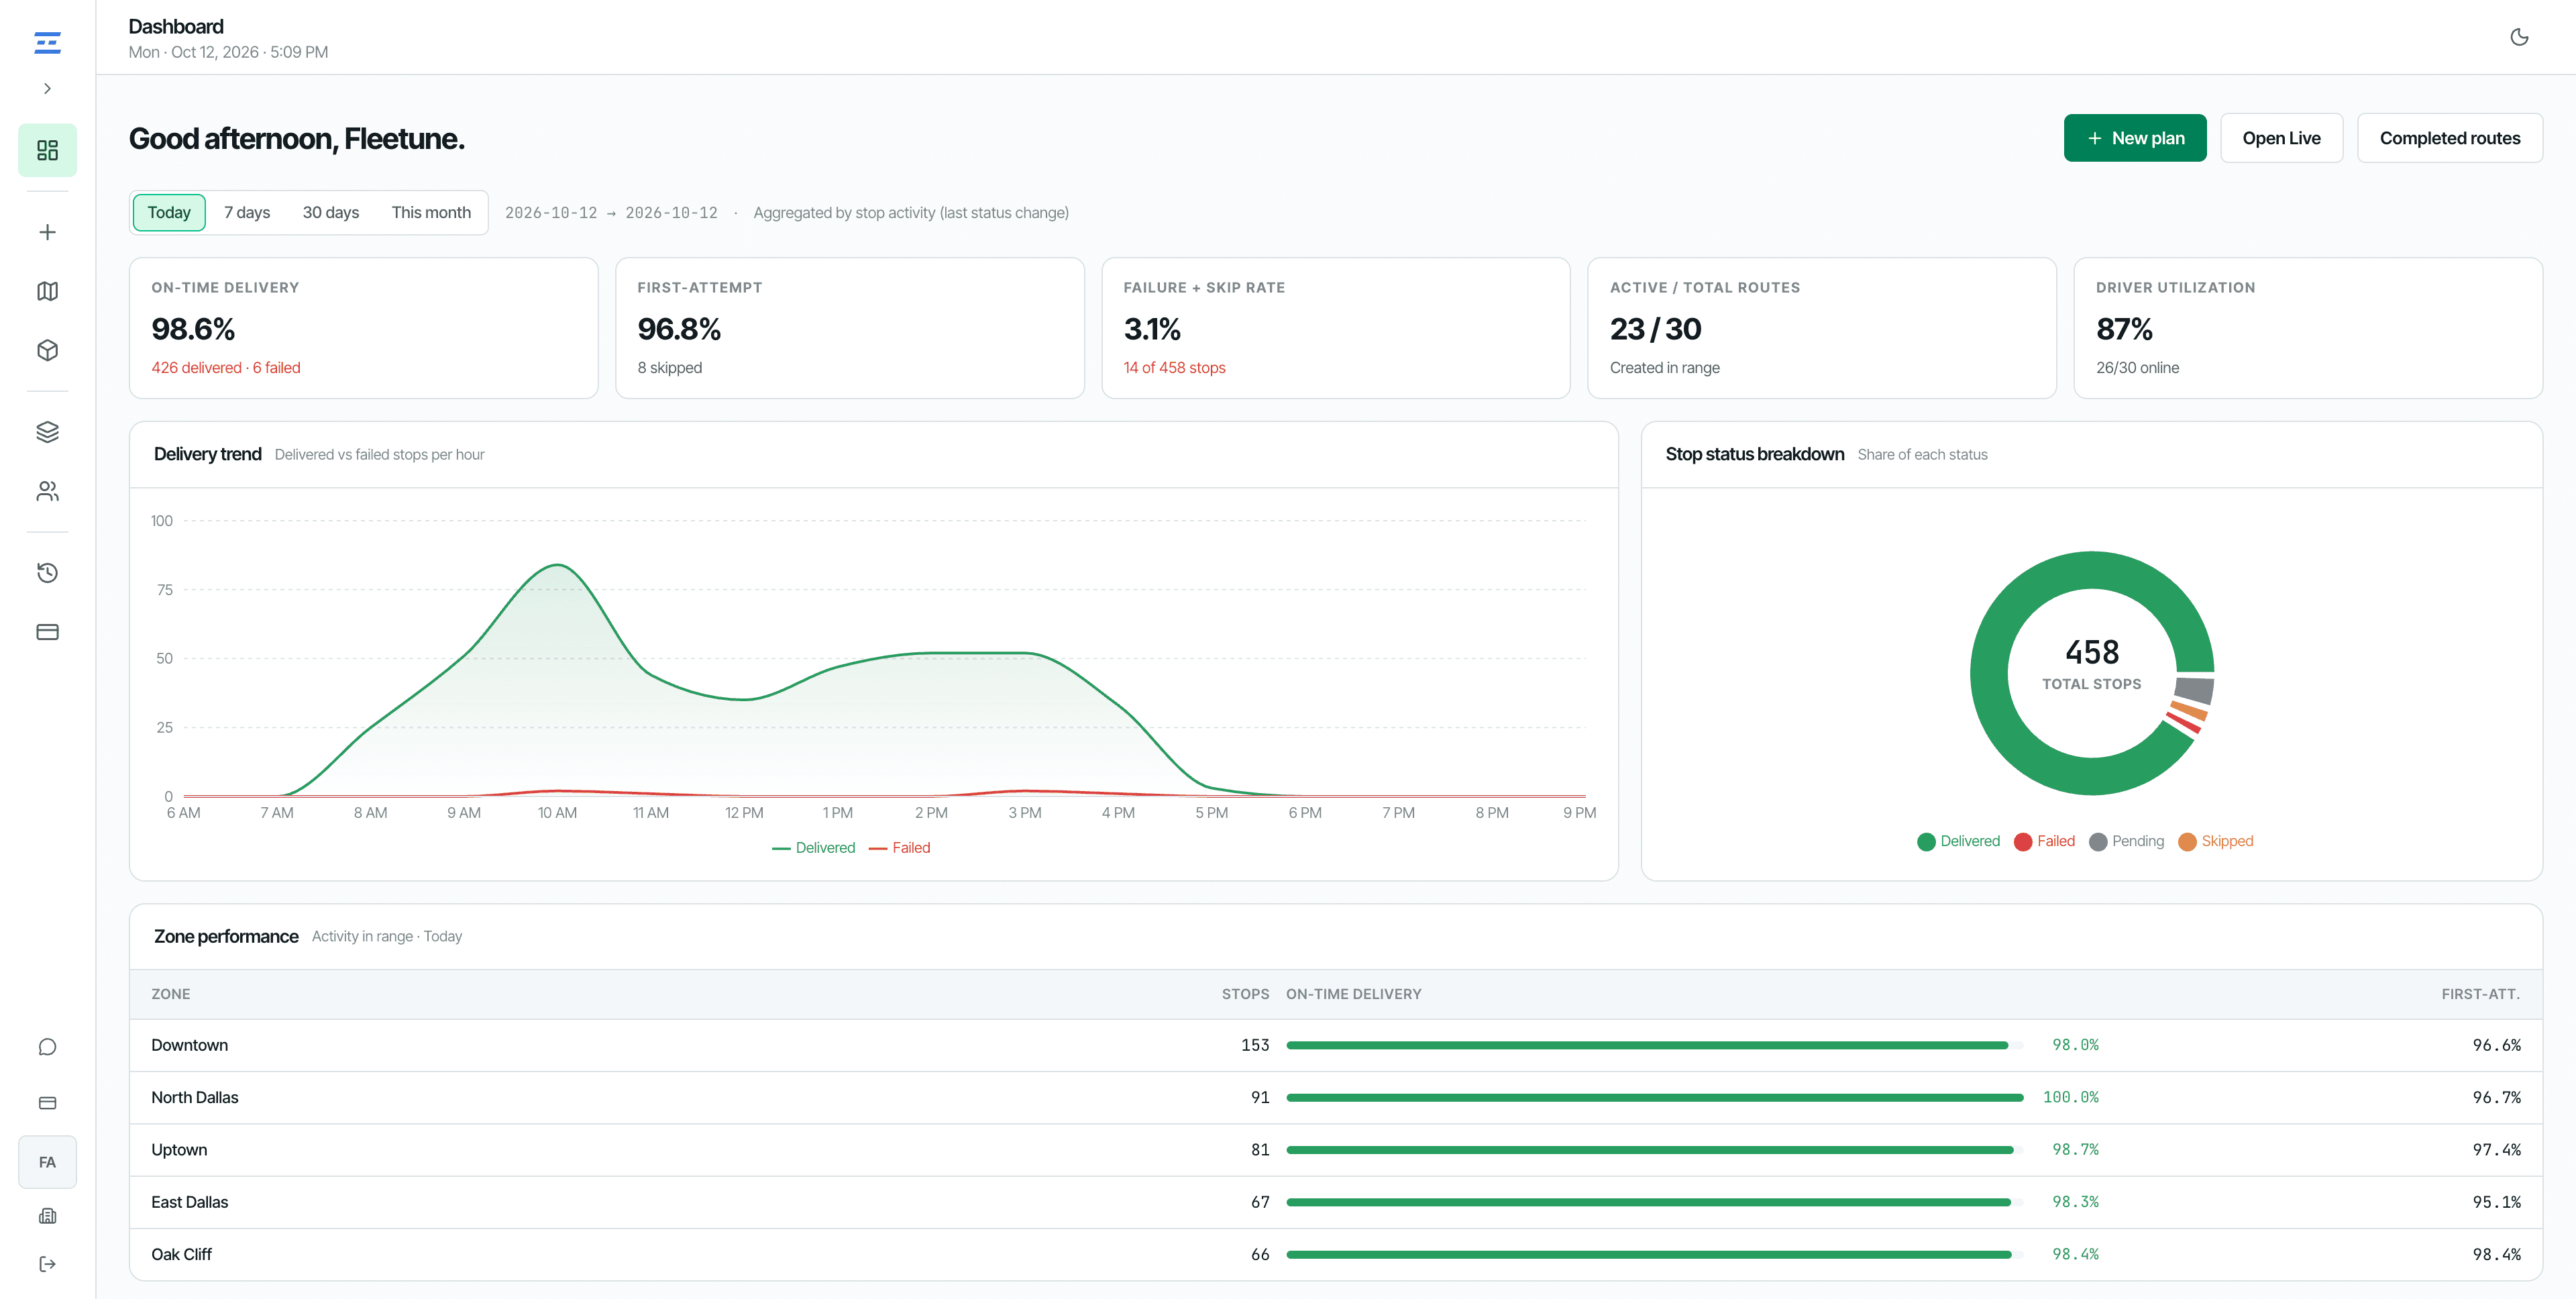This screenshot has width=2576, height=1299.
Task: Select the North Dallas zone row
Action: pyautogui.click(x=1336, y=1097)
